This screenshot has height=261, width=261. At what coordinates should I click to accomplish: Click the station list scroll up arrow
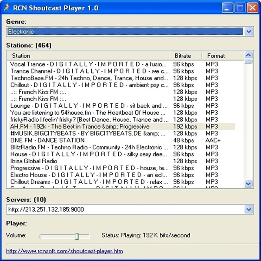[248, 55]
